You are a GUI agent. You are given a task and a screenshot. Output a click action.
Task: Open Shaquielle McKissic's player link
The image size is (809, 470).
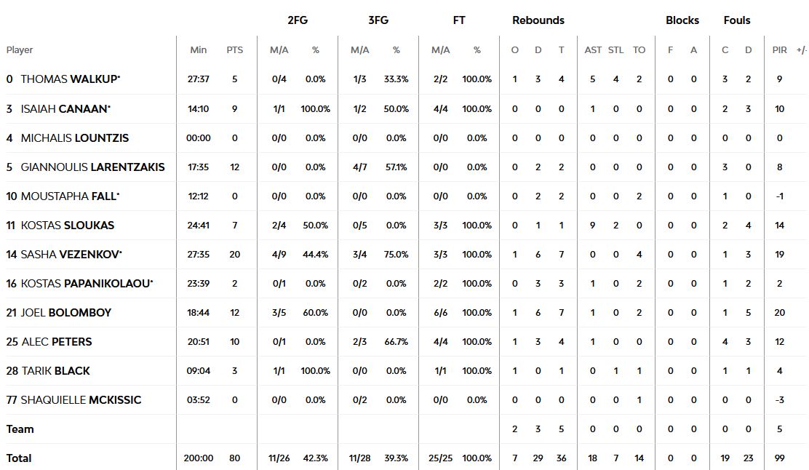point(81,399)
